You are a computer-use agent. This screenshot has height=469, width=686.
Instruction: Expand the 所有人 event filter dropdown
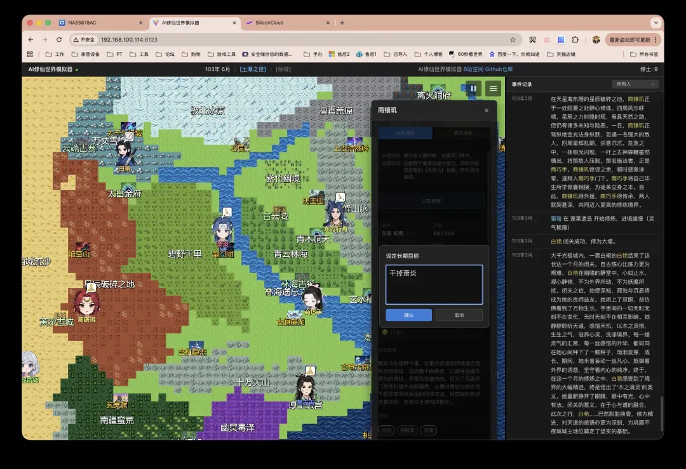click(x=635, y=84)
